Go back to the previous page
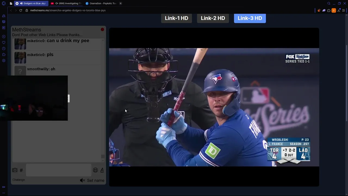Image resolution: width=348 pixels, height=196 pixels. [x=11, y=10]
